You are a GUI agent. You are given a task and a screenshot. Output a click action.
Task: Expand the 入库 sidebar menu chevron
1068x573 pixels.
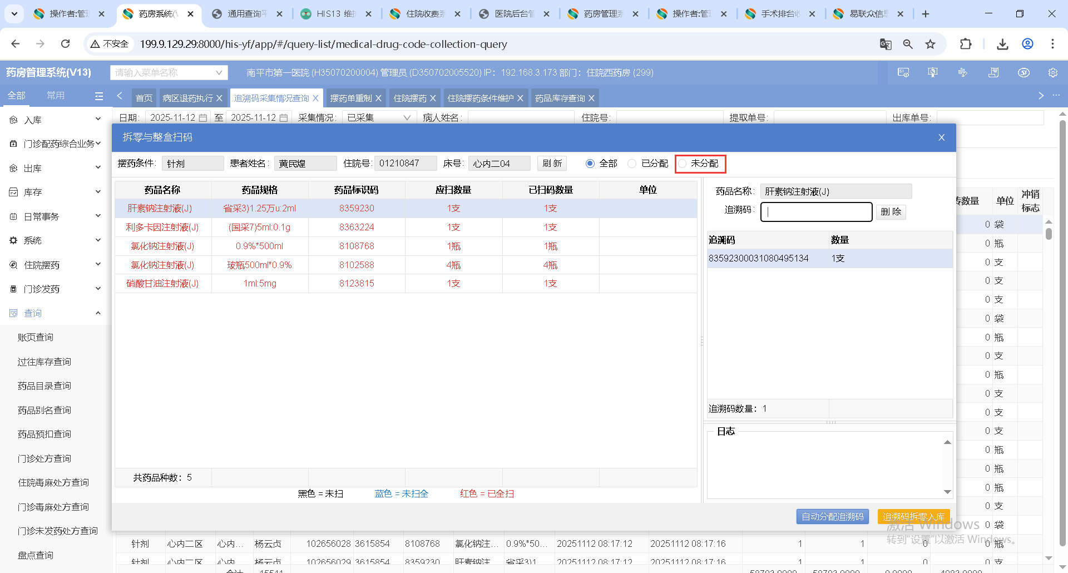[x=98, y=119]
